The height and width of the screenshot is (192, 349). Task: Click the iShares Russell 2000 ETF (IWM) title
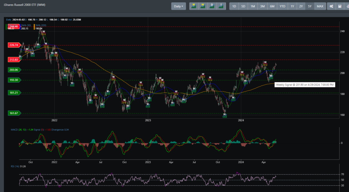click(x=24, y=5)
